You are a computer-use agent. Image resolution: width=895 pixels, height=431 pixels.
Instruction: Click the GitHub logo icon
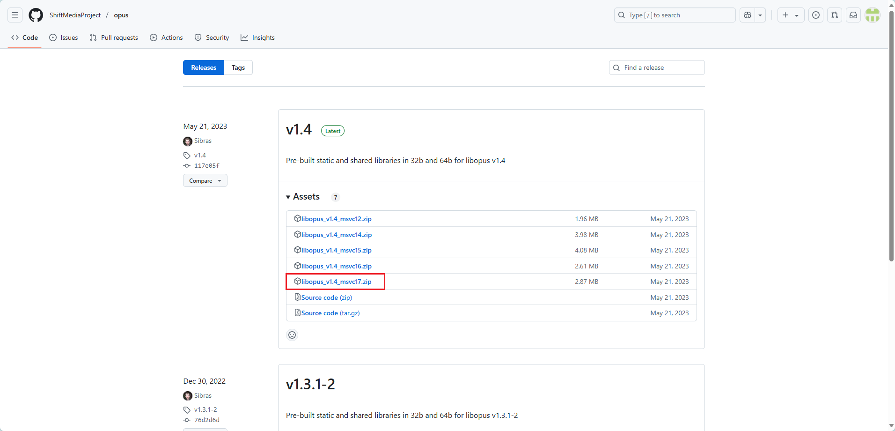36,15
